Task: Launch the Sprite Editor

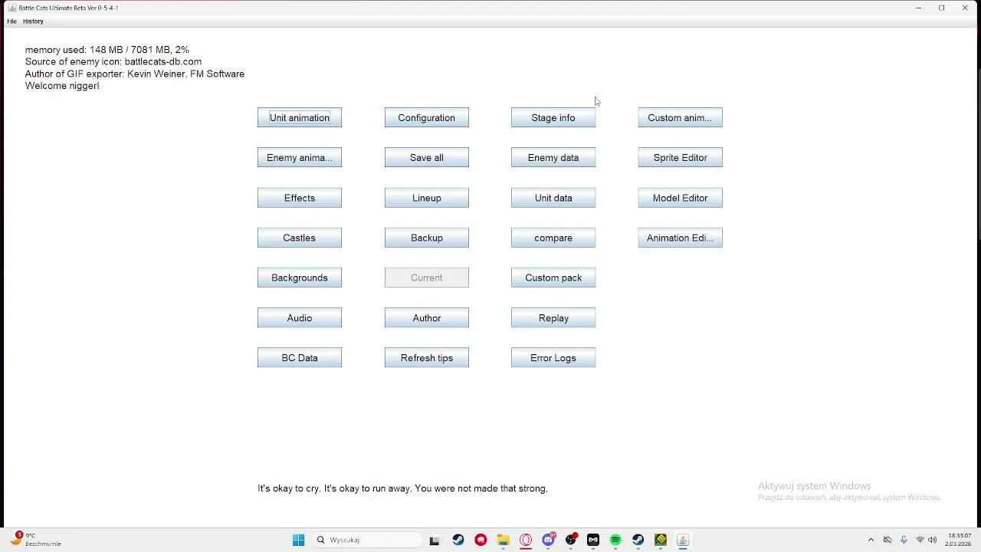Action: tap(680, 157)
